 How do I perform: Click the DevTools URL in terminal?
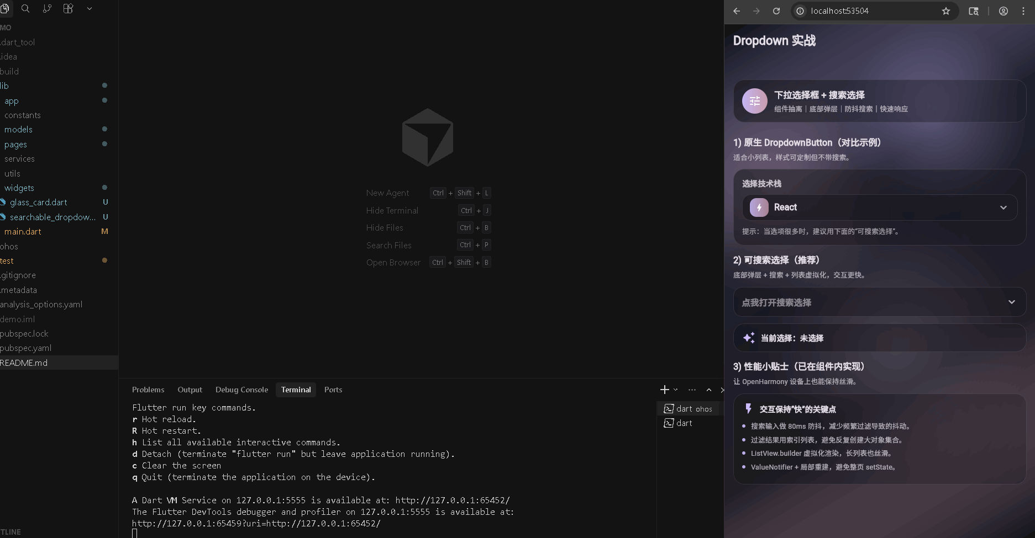pos(256,524)
